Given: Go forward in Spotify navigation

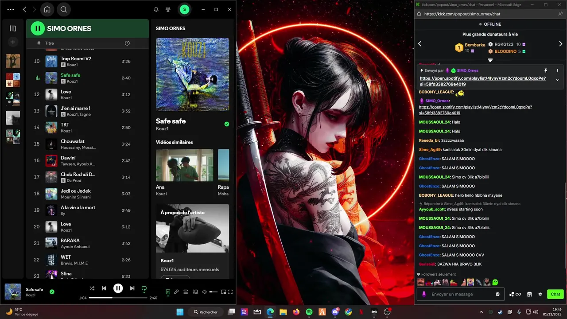Looking at the screenshot, I should [x=35, y=9].
